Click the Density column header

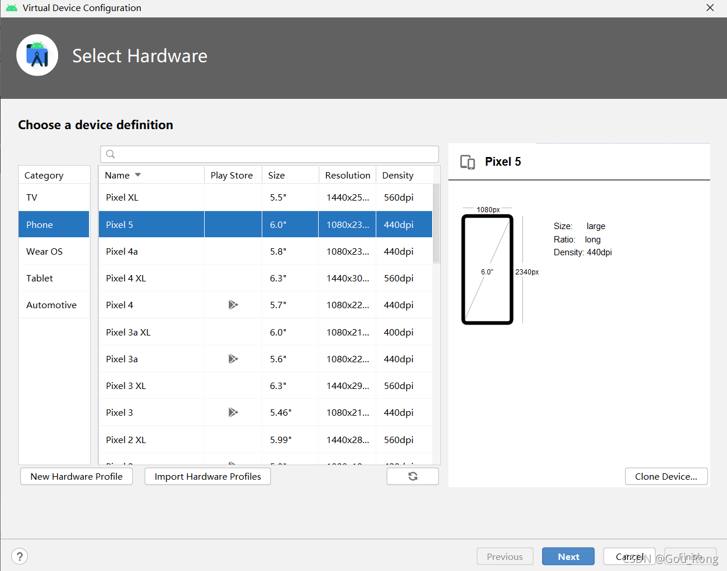(404, 175)
